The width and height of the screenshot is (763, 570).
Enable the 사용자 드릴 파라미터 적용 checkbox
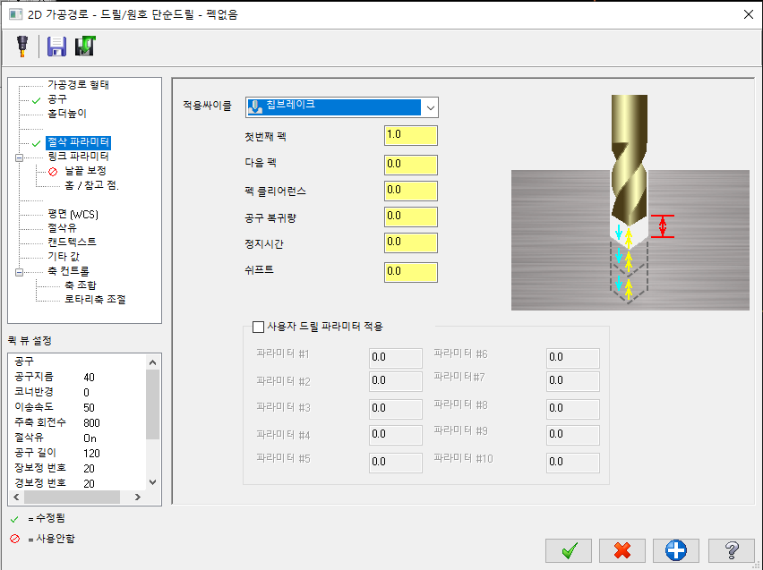tap(258, 326)
